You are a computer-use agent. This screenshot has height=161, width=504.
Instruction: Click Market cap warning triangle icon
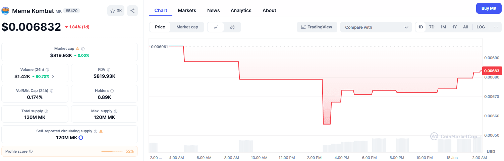click(77, 48)
